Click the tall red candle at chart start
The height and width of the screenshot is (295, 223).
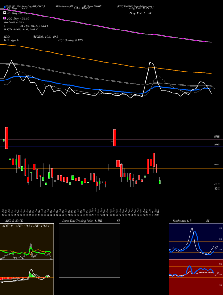tap(7, 138)
